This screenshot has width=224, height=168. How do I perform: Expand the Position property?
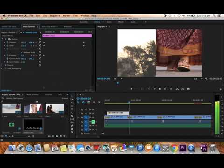4,42
